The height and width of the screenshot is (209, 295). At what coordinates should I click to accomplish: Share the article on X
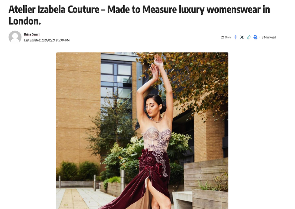point(242,37)
